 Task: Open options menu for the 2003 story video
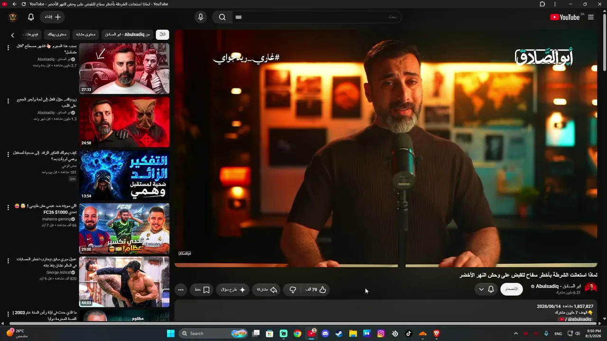(8, 314)
